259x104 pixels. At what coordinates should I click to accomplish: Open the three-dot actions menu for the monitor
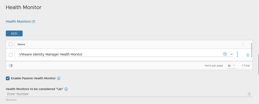pos(237,54)
